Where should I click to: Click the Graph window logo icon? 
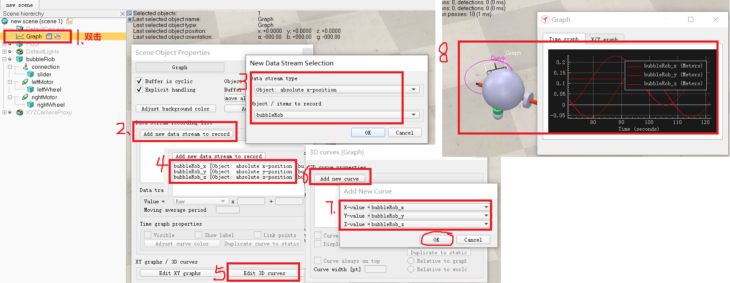tap(545, 19)
